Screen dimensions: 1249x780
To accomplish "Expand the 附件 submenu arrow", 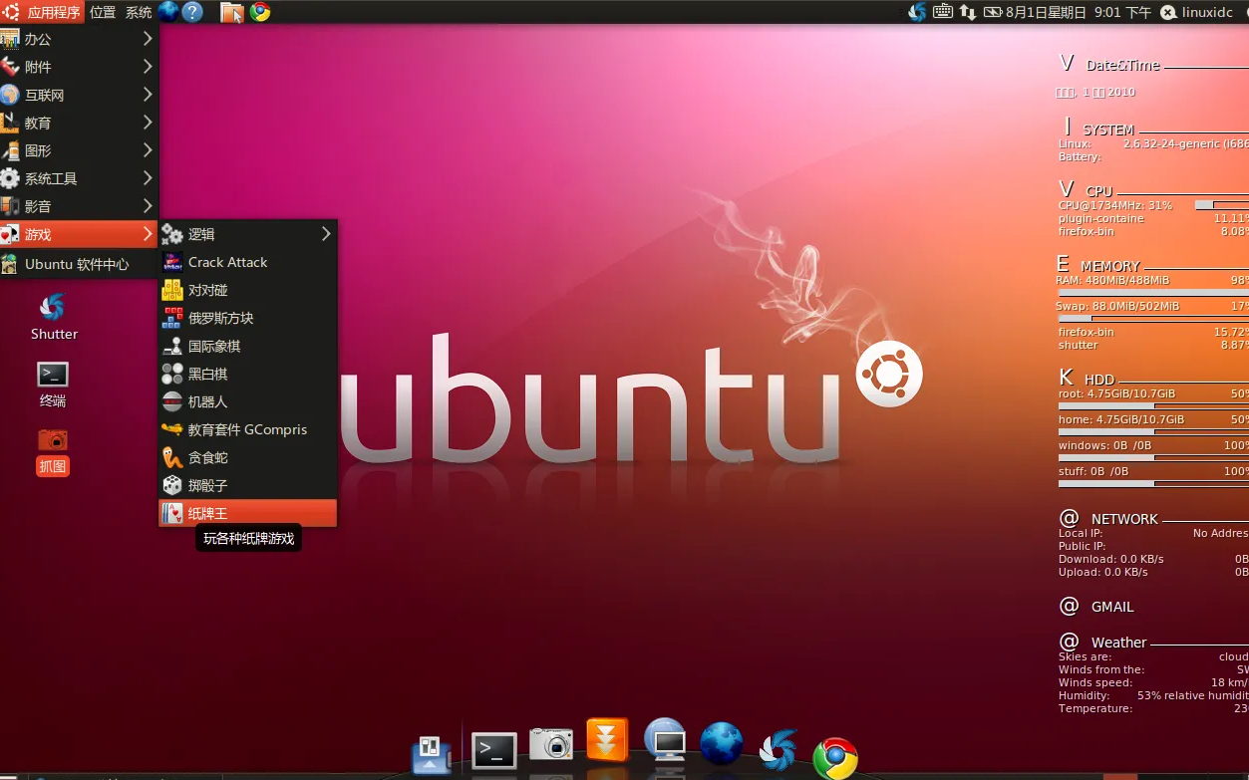I will 148,67.
